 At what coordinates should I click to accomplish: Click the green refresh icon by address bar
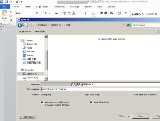[x=129, y=25]
